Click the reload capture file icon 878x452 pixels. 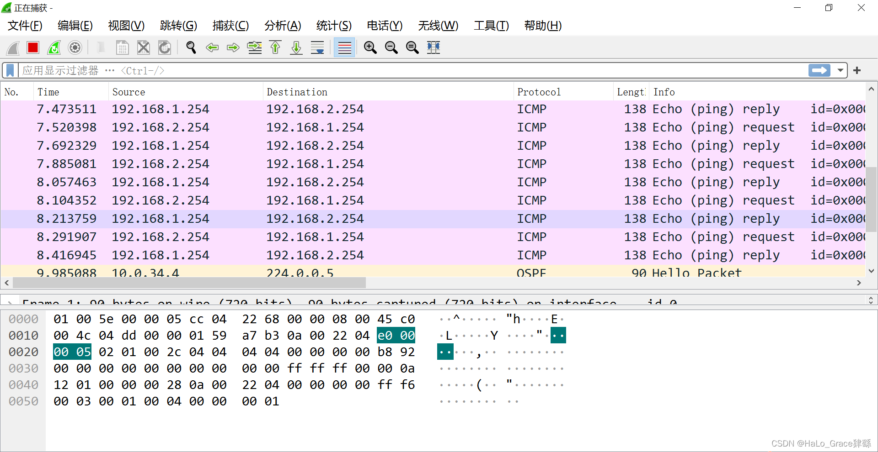tap(164, 47)
